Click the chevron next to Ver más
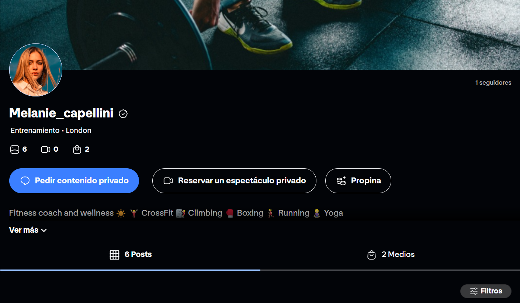This screenshot has width=520, height=303. [x=44, y=230]
